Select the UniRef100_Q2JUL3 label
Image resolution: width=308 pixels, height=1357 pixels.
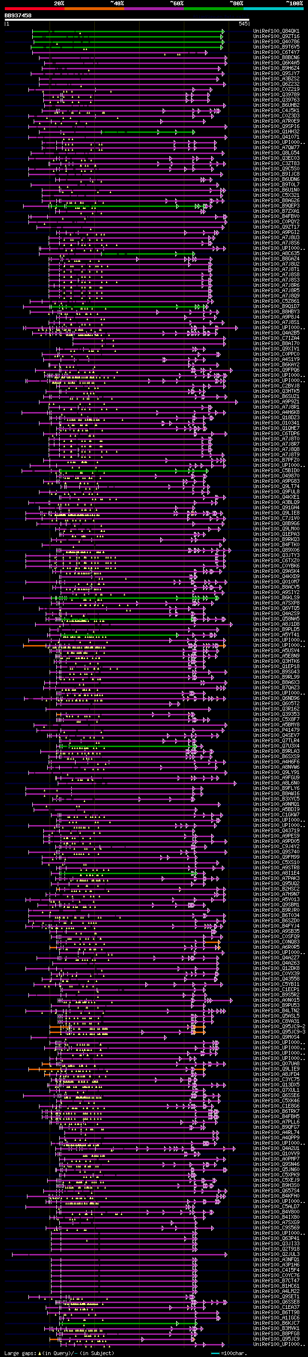coord(276,1254)
